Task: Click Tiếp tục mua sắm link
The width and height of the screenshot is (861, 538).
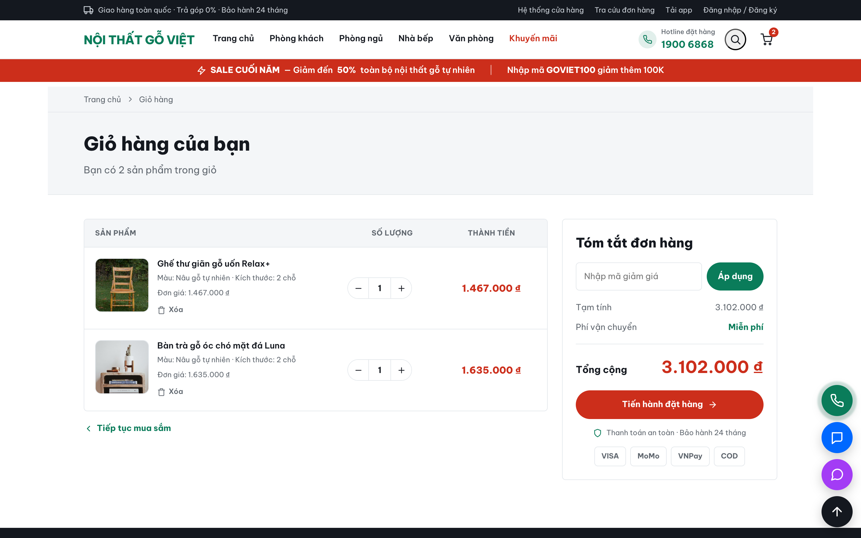Action: pos(129,428)
